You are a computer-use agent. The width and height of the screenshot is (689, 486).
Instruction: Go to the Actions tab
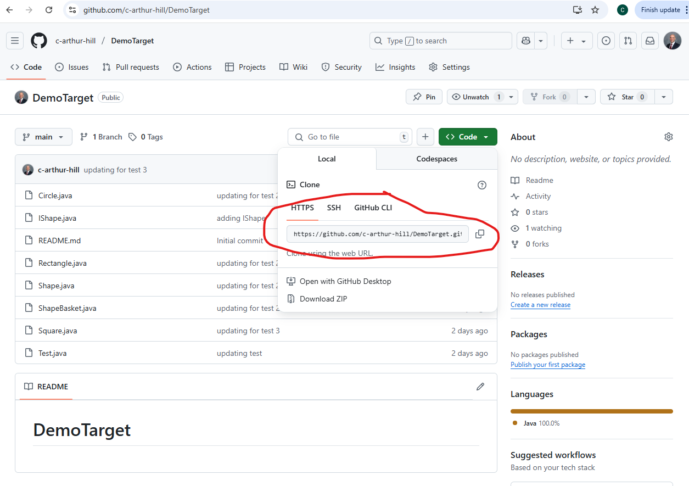[x=192, y=67]
